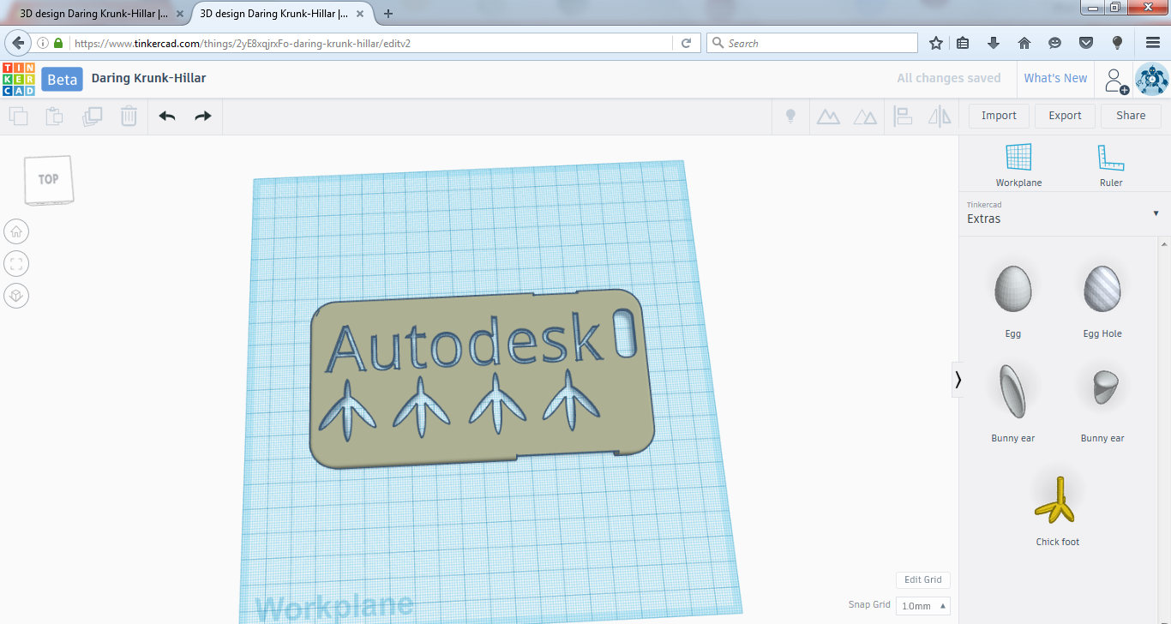Image resolution: width=1171 pixels, height=624 pixels.
Task: Open the What's New link
Action: tap(1055, 78)
